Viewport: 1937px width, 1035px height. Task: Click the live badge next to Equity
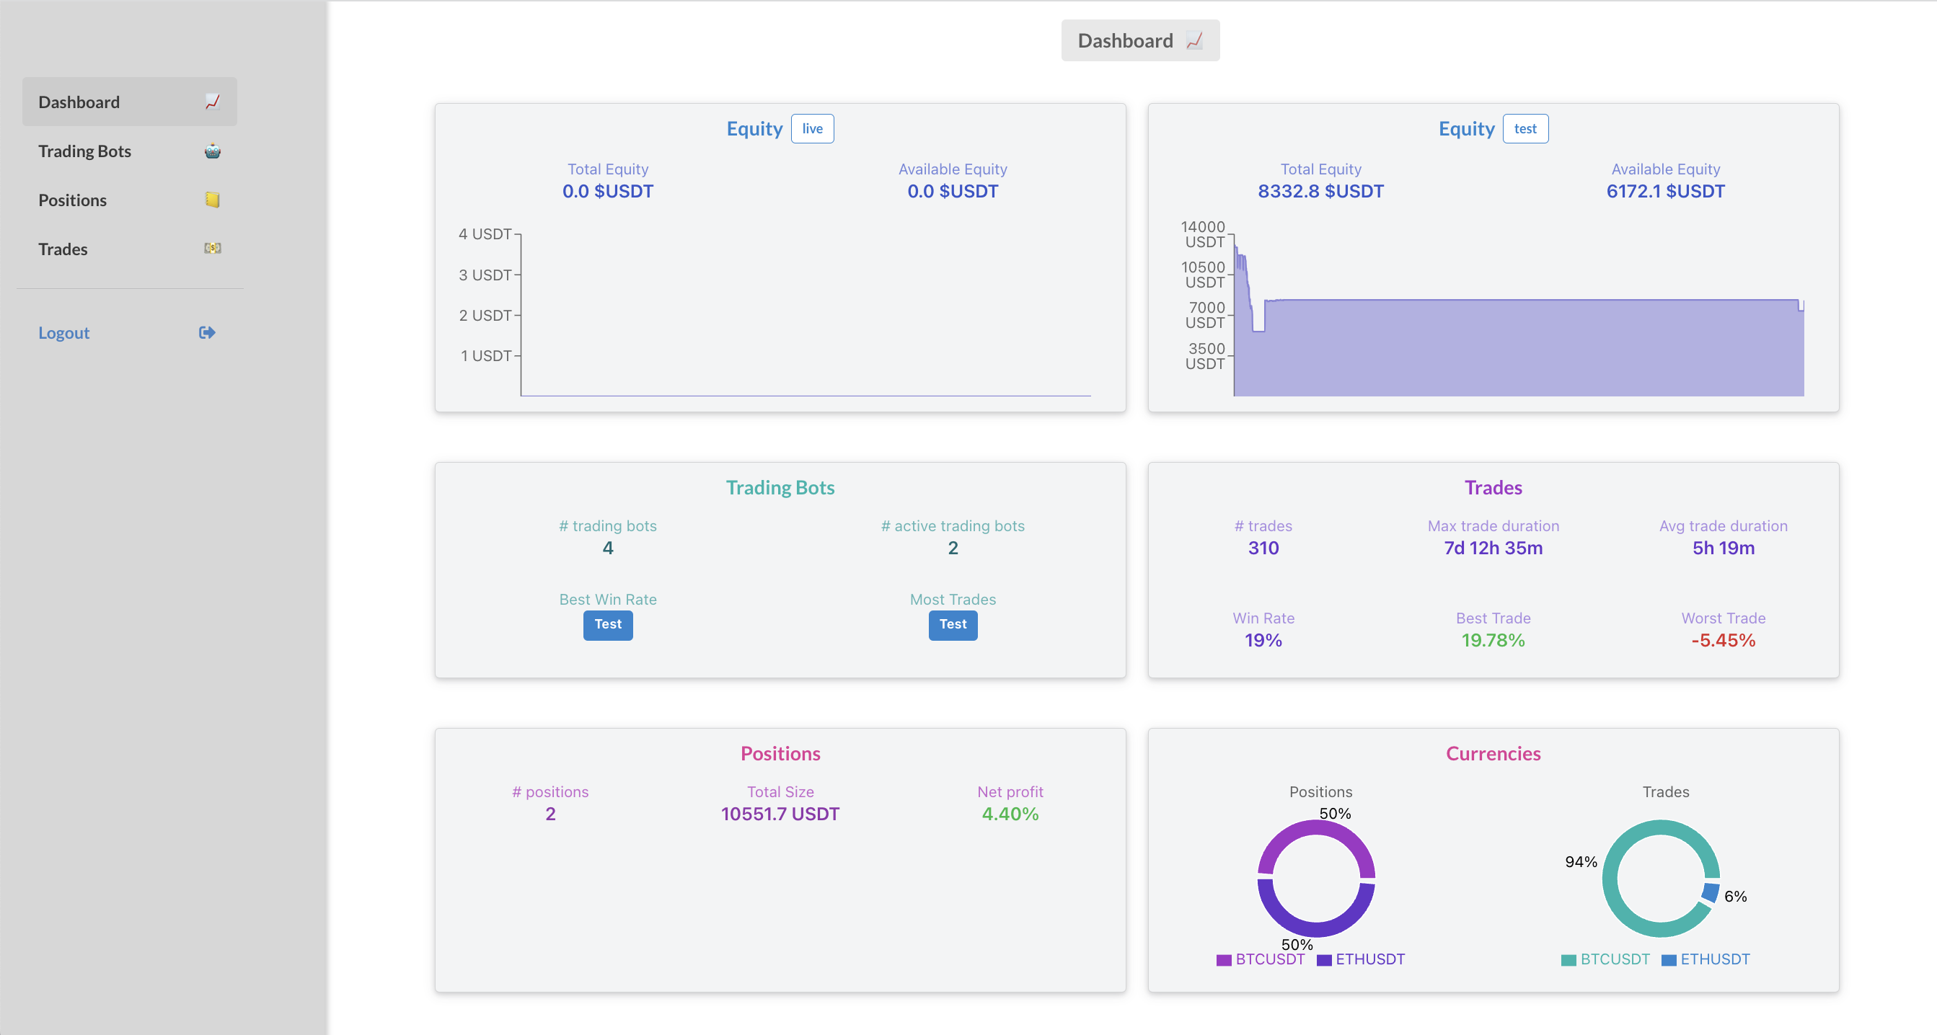(x=812, y=128)
